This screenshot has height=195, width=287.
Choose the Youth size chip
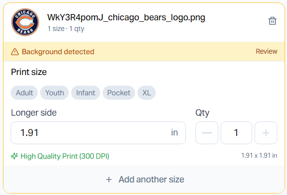pos(55,93)
